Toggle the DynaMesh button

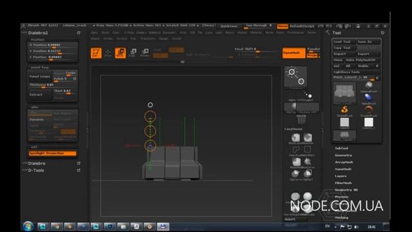tap(294, 53)
